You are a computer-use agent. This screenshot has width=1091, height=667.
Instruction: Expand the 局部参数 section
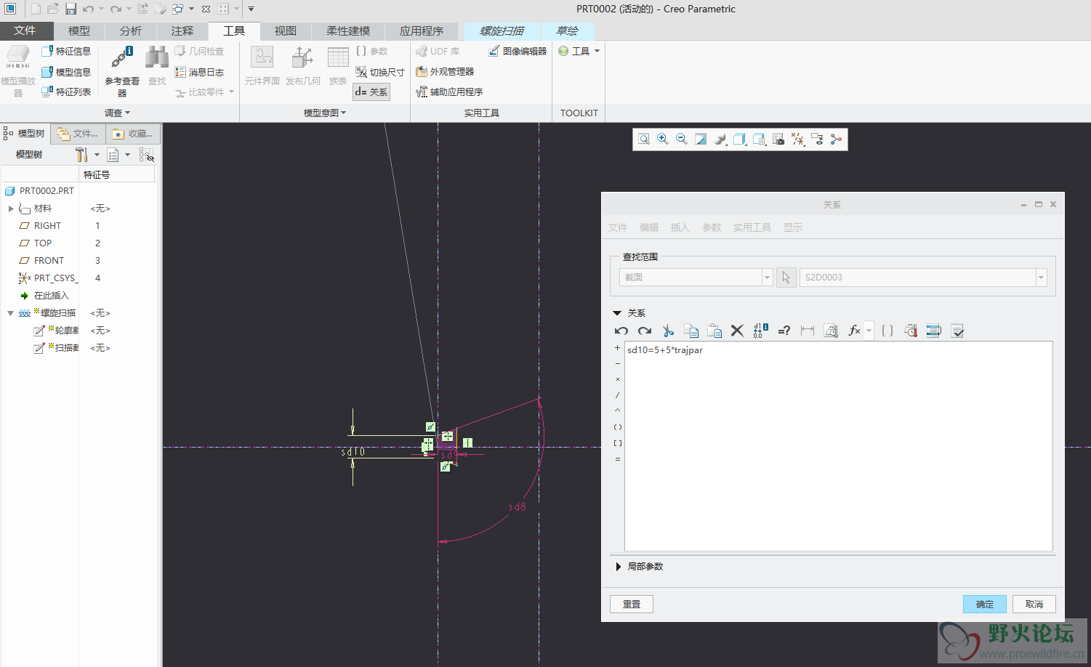(x=619, y=567)
